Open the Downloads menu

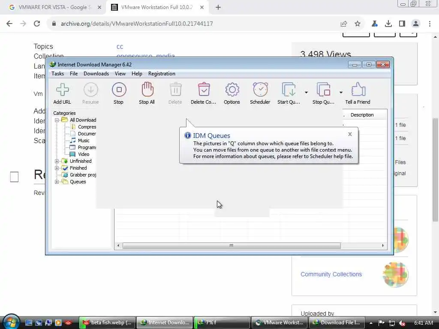pos(96,74)
